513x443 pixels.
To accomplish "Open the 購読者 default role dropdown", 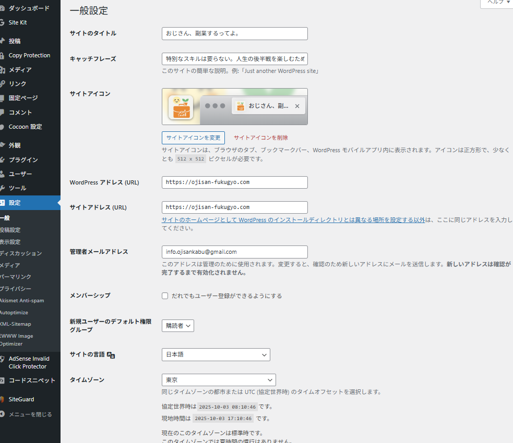I will pos(177,326).
